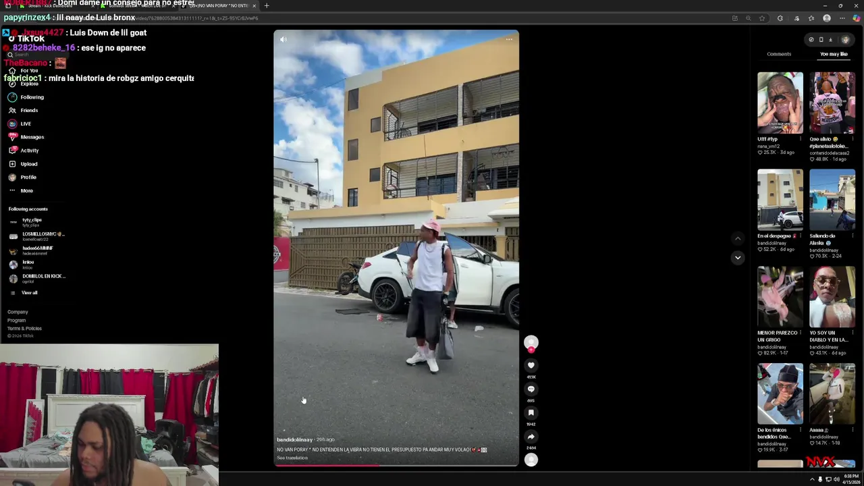Open the browser profile avatar
The height and width of the screenshot is (486, 864).
[827, 18]
